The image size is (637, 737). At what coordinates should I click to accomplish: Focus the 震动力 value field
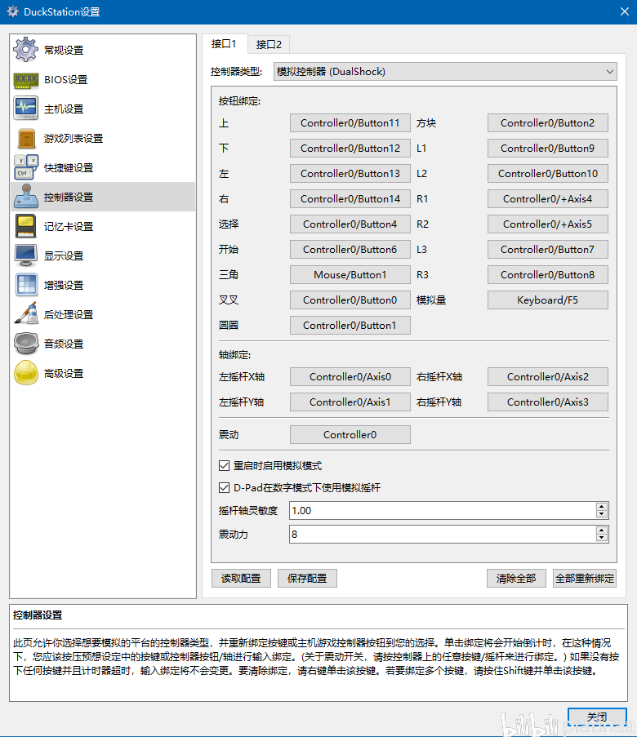click(443, 534)
